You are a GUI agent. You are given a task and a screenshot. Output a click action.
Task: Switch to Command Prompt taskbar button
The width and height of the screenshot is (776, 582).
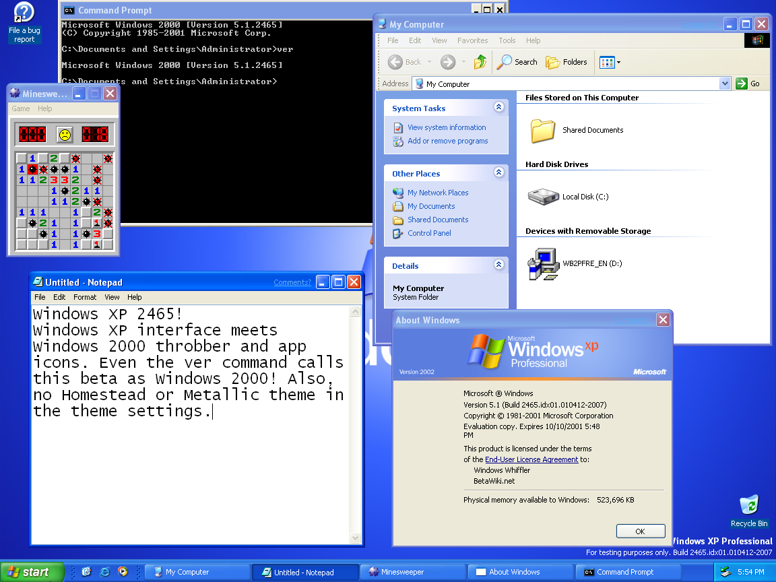[628, 572]
